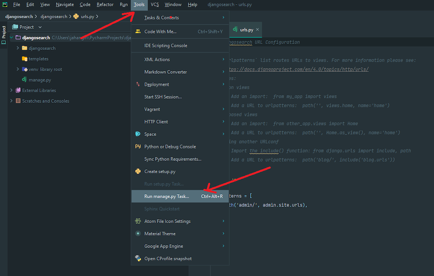Click the Create setup.py Python icon
This screenshot has width=434, height=276.
click(137, 171)
